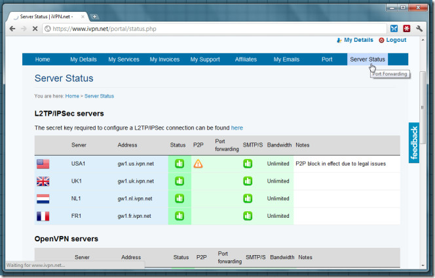
Task: Open My Support menu item
Action: pyautogui.click(x=205, y=60)
